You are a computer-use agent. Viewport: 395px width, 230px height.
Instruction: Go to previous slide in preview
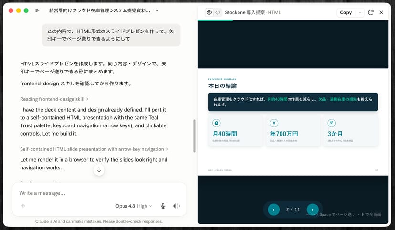click(x=273, y=209)
